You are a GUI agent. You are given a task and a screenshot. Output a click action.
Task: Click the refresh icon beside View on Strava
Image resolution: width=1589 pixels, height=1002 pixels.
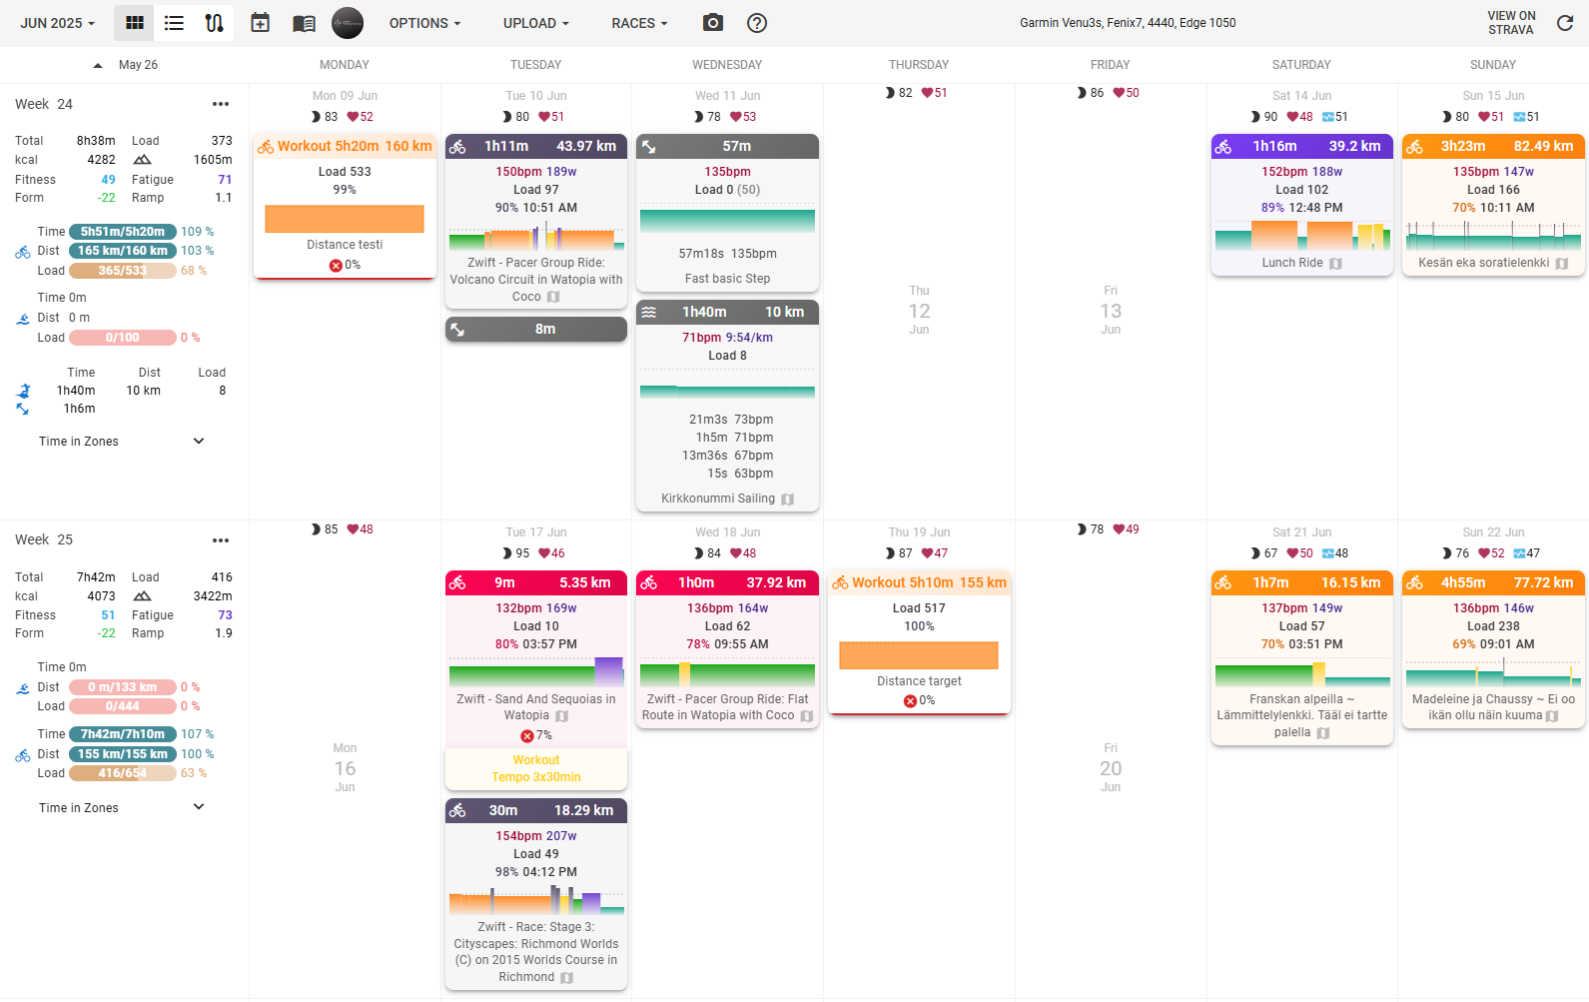(x=1565, y=23)
